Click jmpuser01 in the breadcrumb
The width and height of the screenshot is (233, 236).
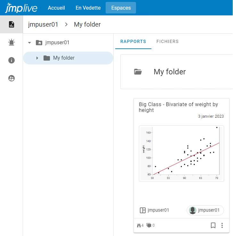coord(43,24)
